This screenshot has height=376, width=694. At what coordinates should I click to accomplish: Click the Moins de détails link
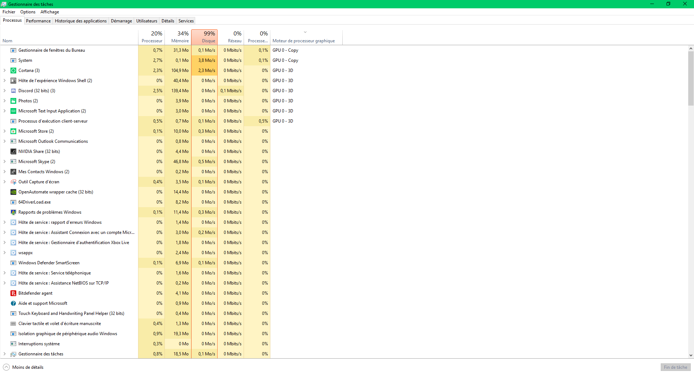pyautogui.click(x=28, y=367)
